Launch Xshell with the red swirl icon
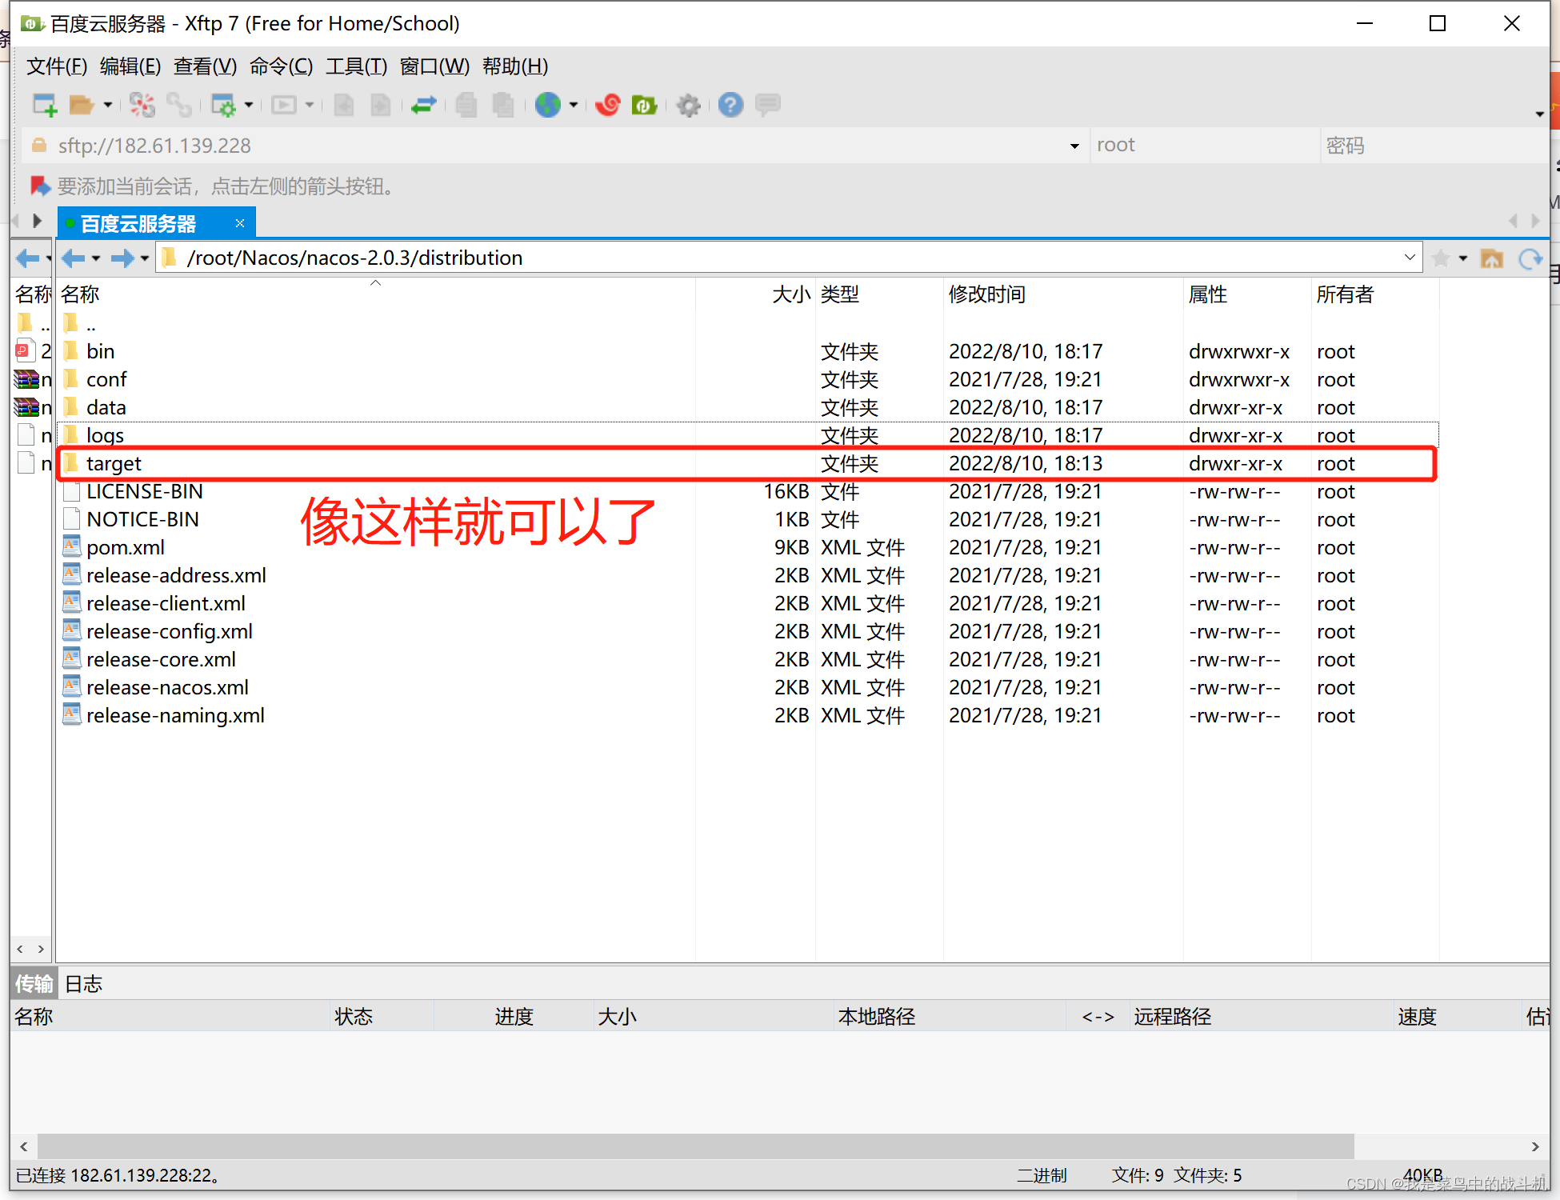 pyautogui.click(x=608, y=105)
